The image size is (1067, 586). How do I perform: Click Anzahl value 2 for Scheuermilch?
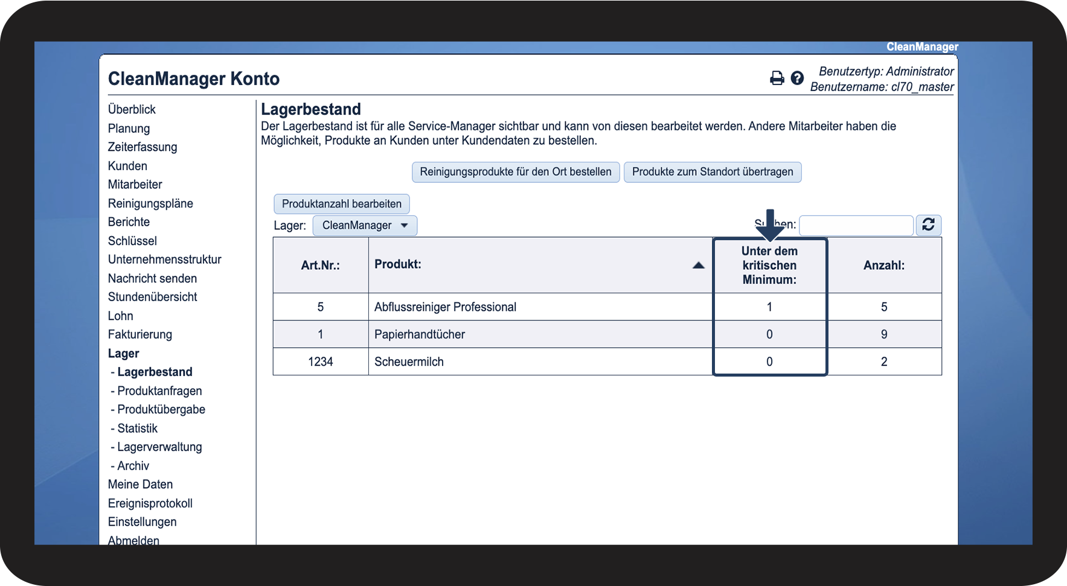click(x=884, y=361)
